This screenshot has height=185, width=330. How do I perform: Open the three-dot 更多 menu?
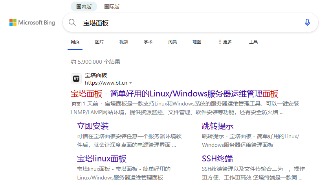[225, 42]
